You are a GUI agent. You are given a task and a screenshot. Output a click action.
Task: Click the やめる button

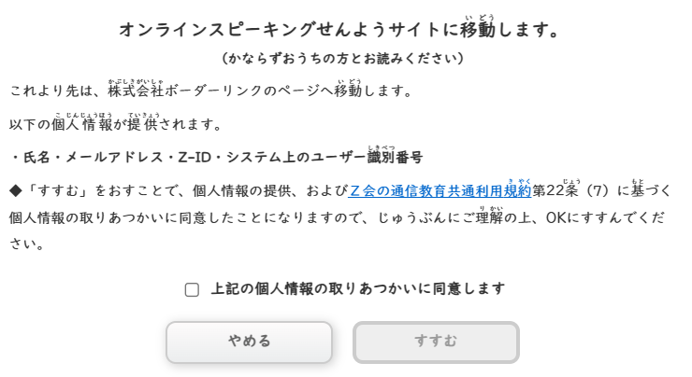(x=249, y=342)
